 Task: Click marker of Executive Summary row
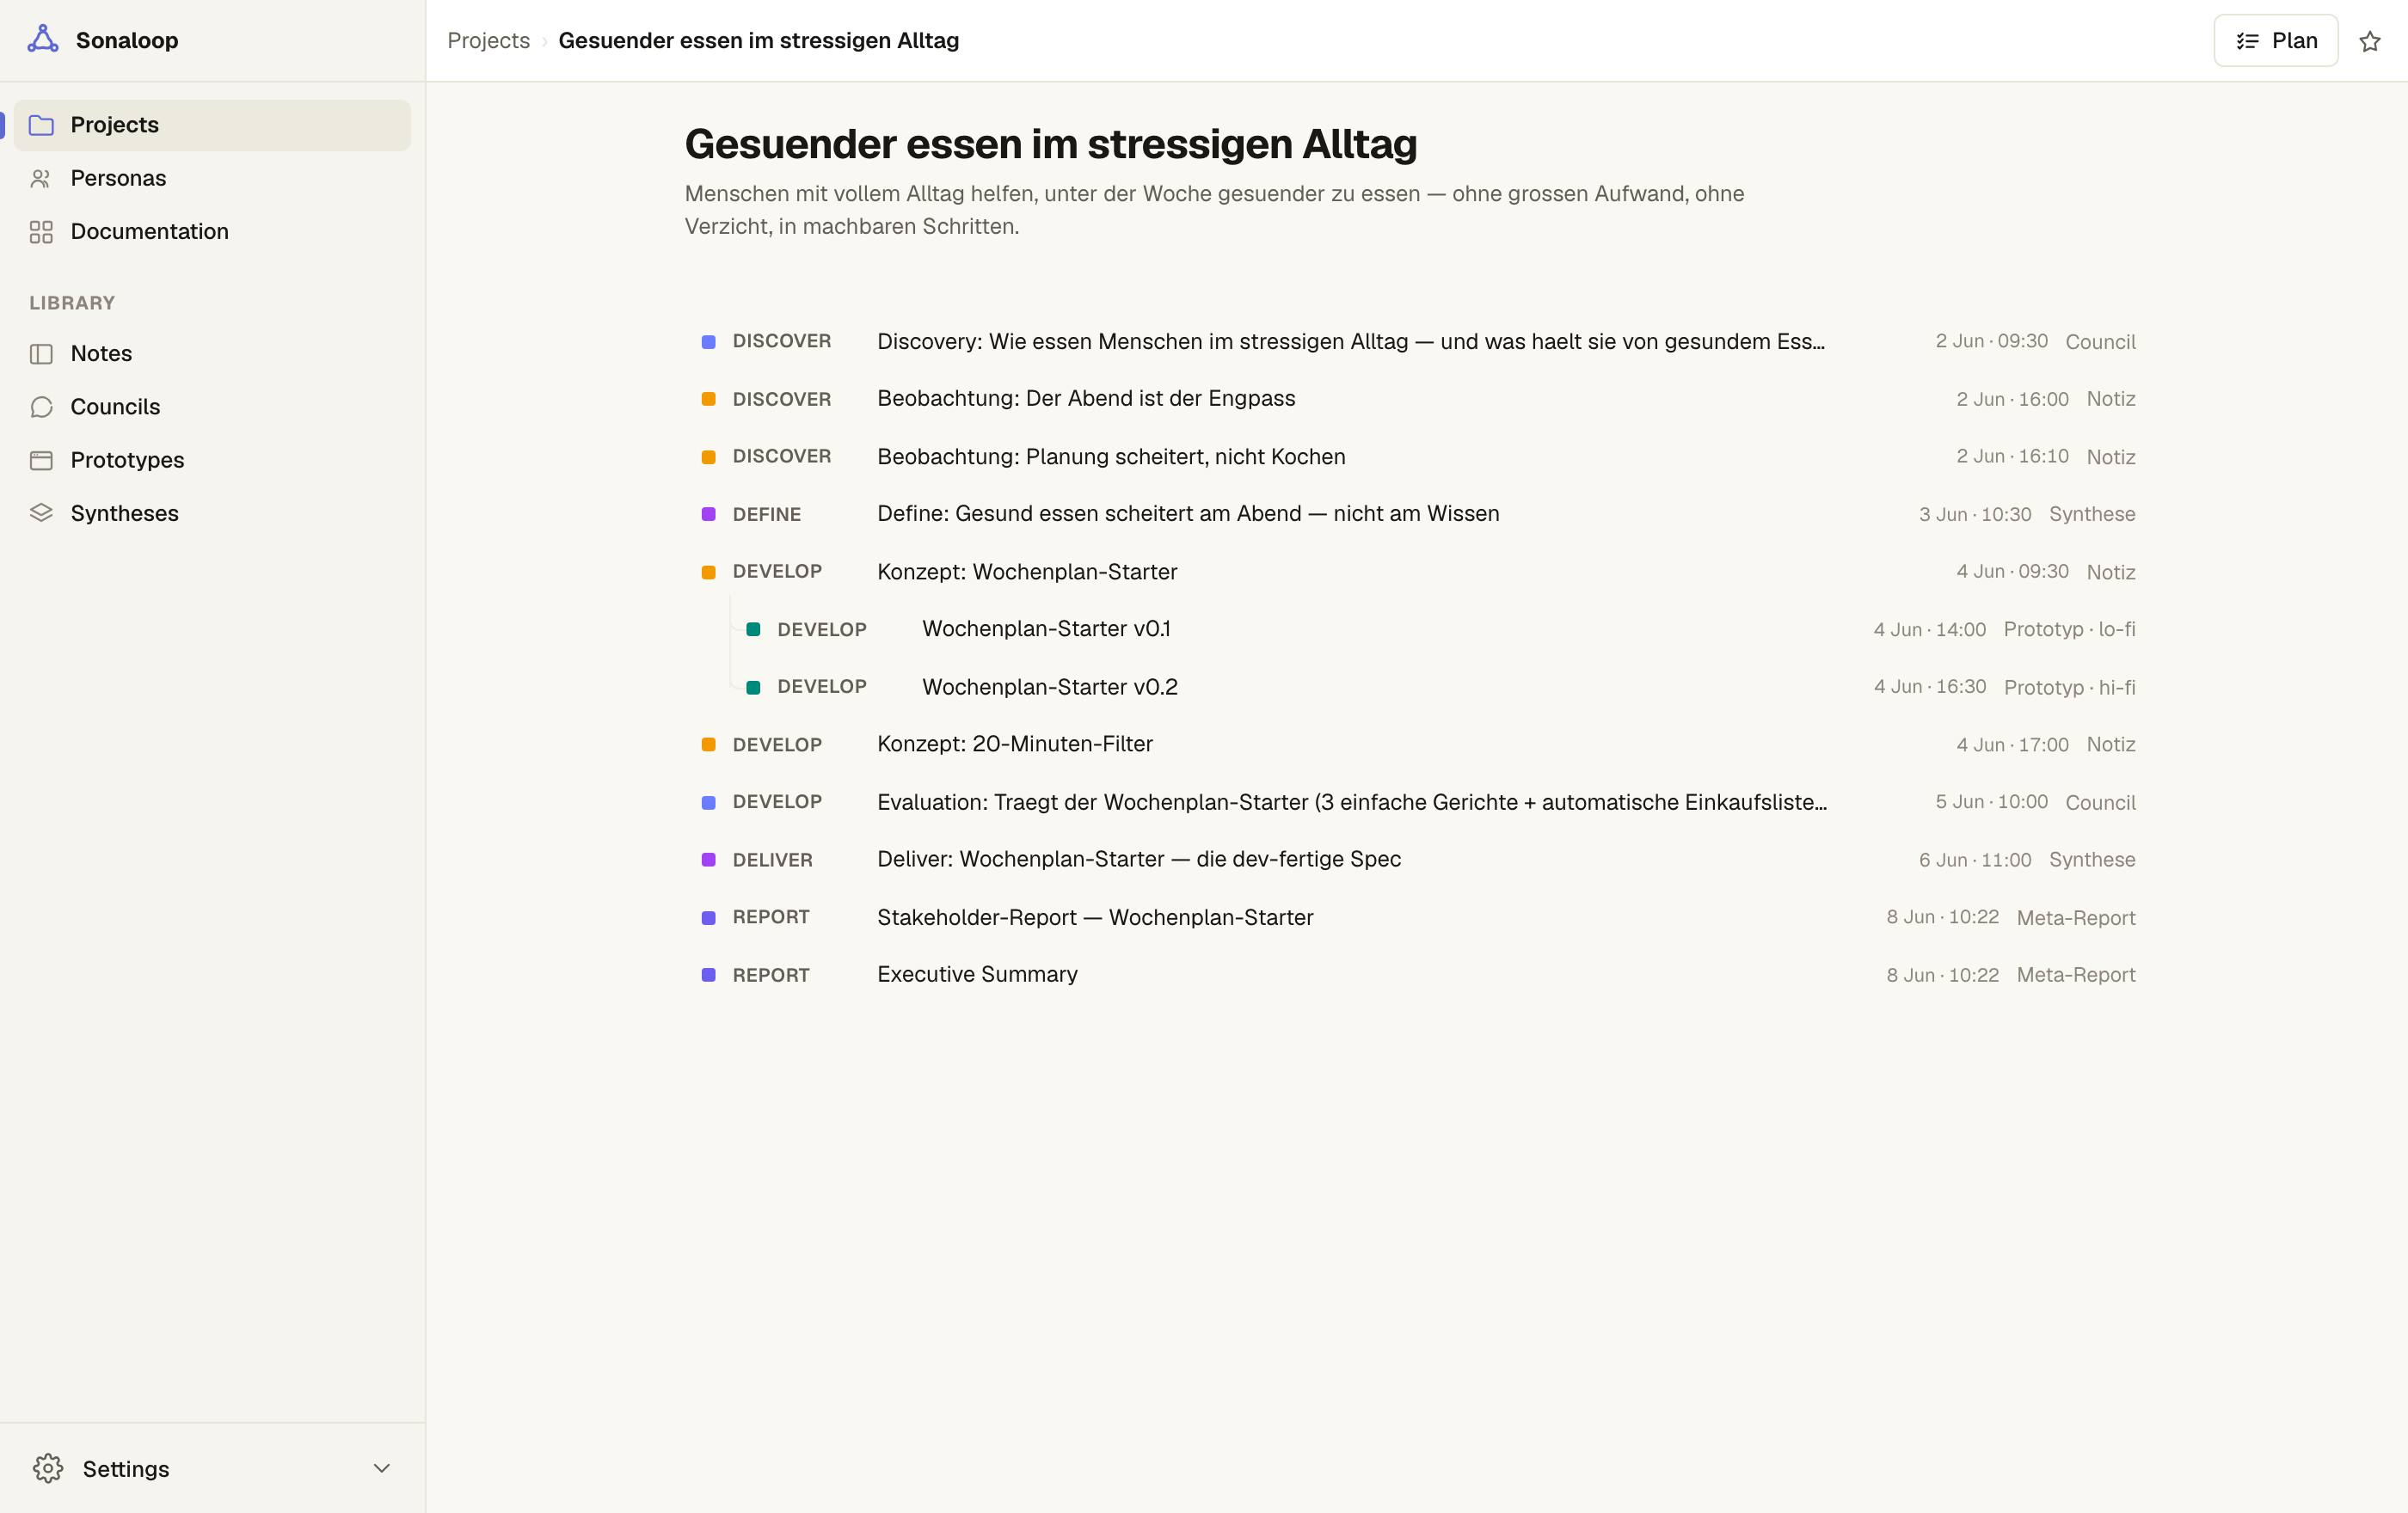[708, 974]
